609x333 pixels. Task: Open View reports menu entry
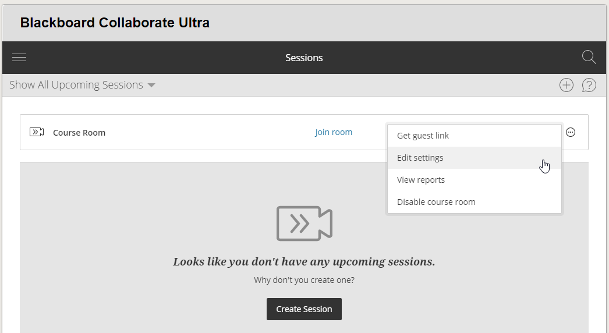point(421,180)
